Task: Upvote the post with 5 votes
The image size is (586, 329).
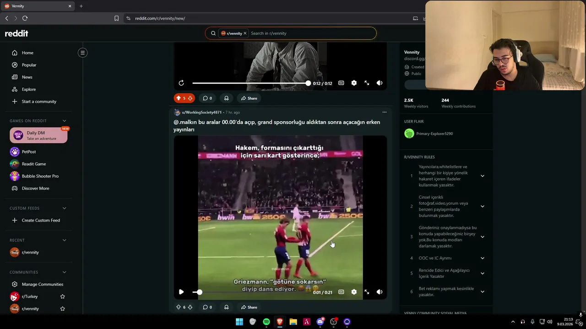Action: coord(178,98)
